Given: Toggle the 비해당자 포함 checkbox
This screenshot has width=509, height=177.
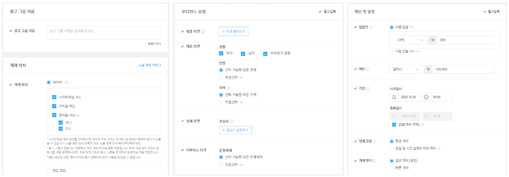Looking at the screenshot, I should pos(265,53).
